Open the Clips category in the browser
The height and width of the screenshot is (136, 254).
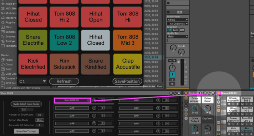[6, 27]
